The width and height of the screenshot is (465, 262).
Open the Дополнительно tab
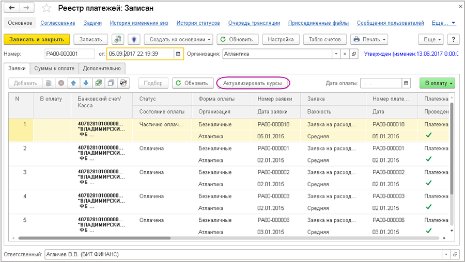[x=101, y=68]
